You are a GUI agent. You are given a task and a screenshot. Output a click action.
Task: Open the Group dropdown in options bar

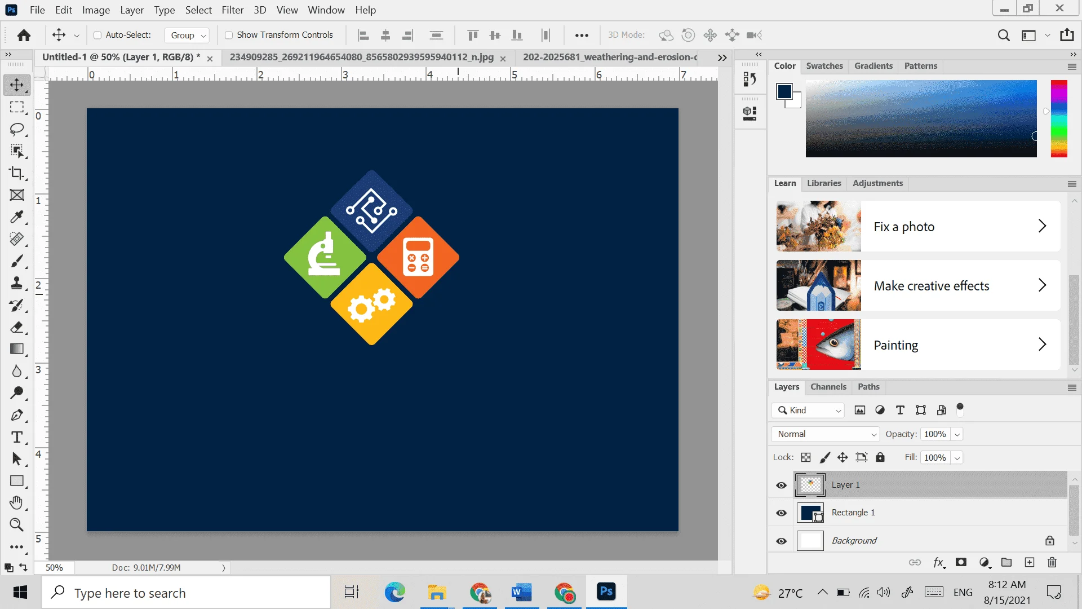click(187, 35)
